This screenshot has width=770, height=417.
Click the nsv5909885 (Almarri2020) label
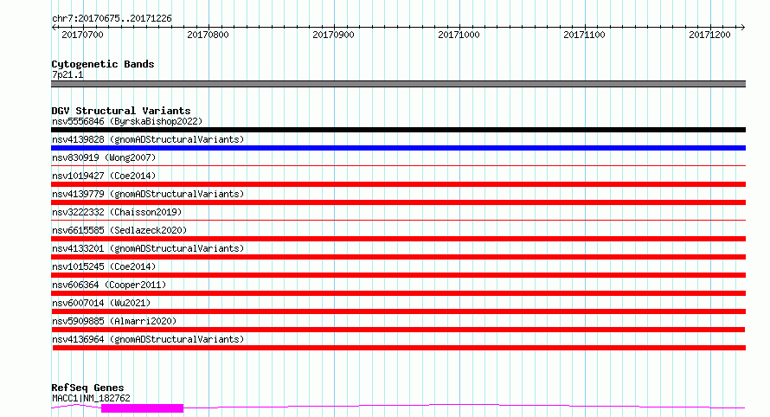click(x=114, y=321)
